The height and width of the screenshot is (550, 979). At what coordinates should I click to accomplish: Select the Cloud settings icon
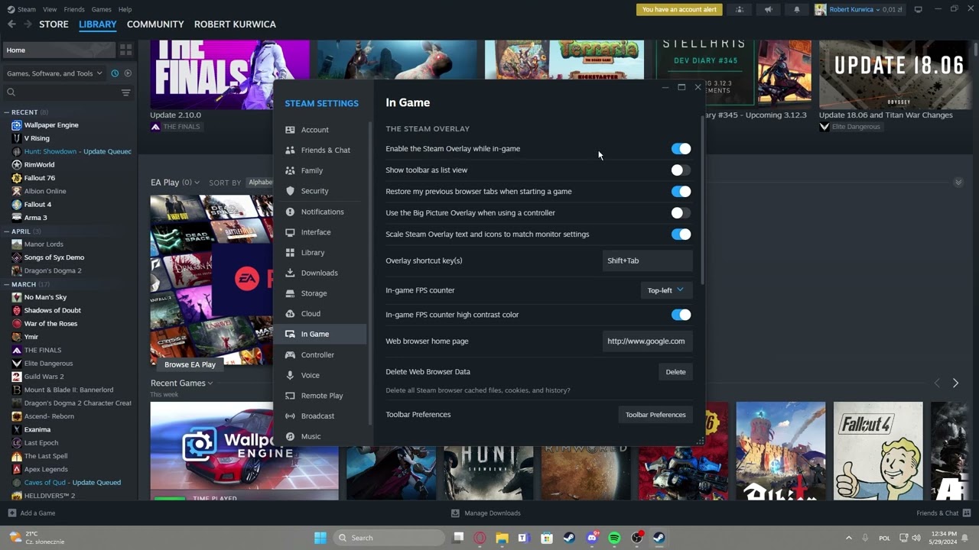[290, 313]
